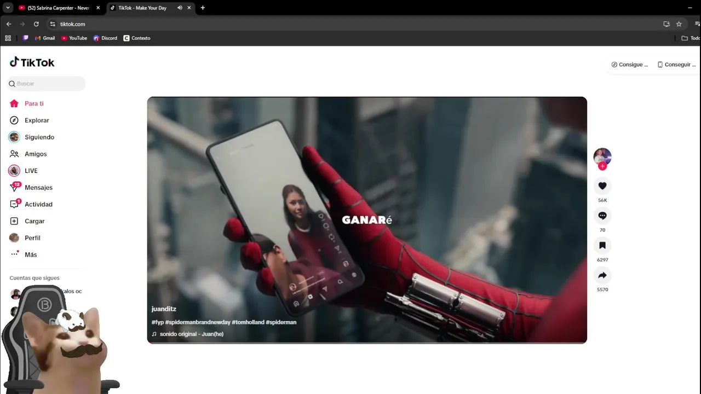Viewport: 701px width, 394px height.
Task: Open the Más menu
Action: pyautogui.click(x=24, y=254)
